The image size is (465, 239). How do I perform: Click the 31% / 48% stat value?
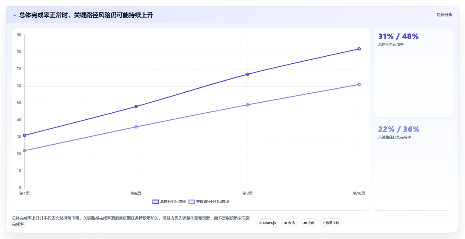click(x=398, y=37)
